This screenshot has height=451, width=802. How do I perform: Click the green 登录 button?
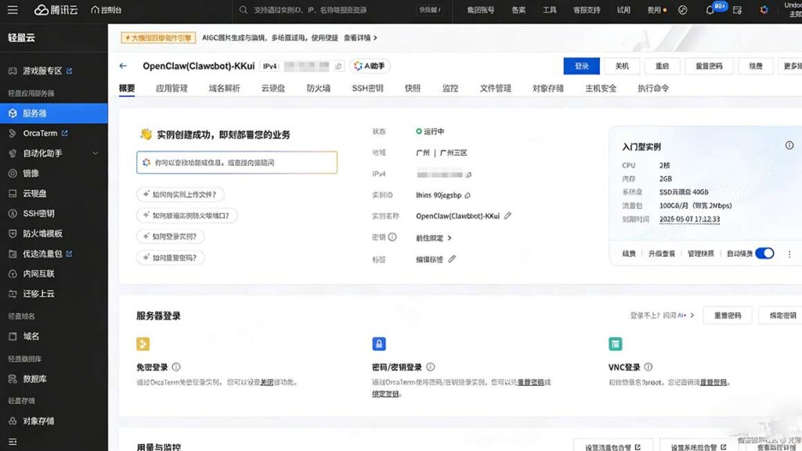pos(580,66)
